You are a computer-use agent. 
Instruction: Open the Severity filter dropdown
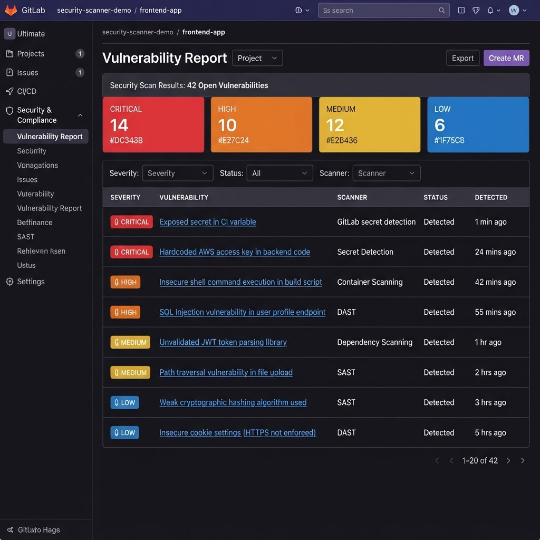click(178, 173)
